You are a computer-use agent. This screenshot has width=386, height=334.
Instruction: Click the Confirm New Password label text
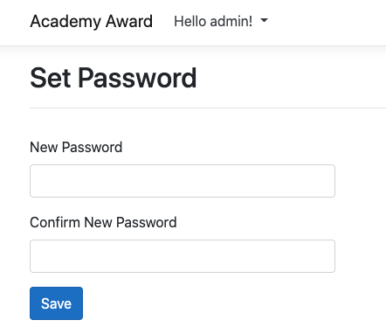(103, 222)
